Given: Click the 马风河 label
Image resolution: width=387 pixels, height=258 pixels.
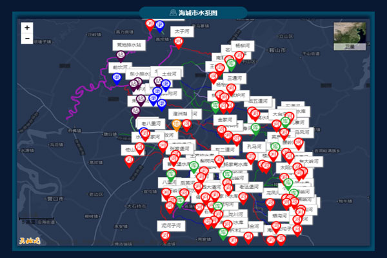Looking at the screenshot, I should (302, 133).
